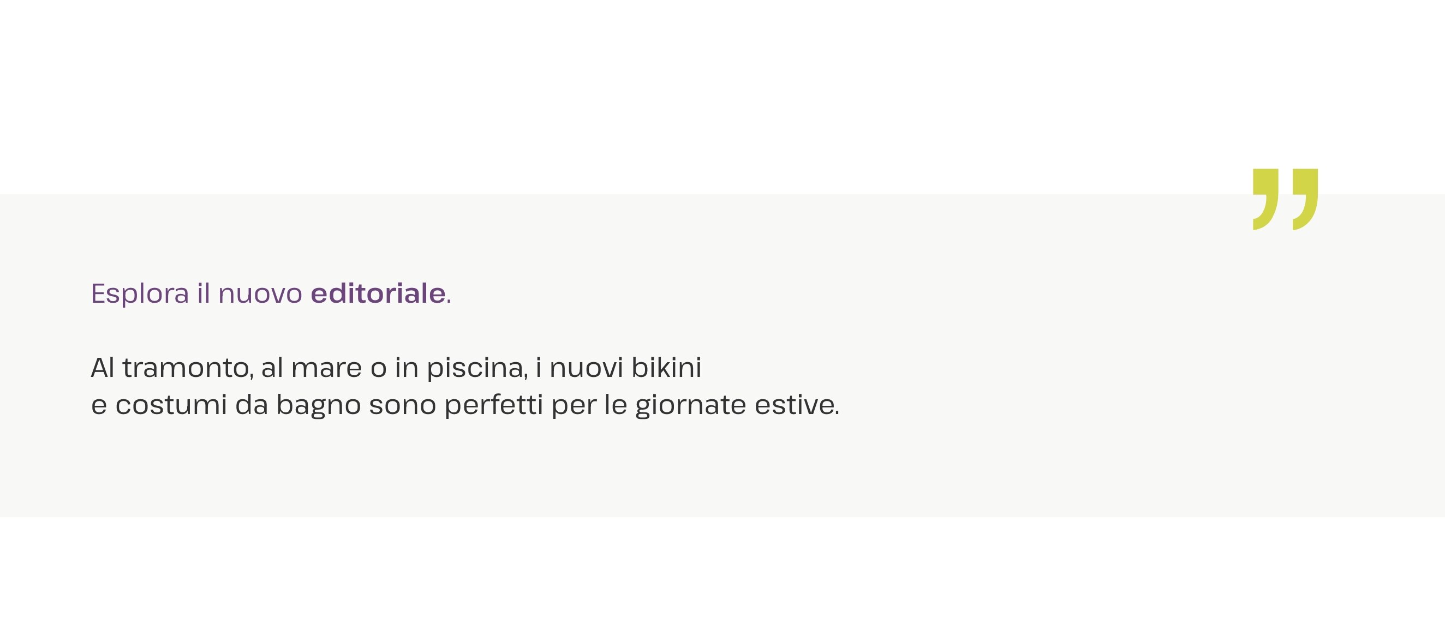The image size is (1445, 624).
Task: Click the right comma of the quote icon
Action: pyautogui.click(x=1305, y=196)
